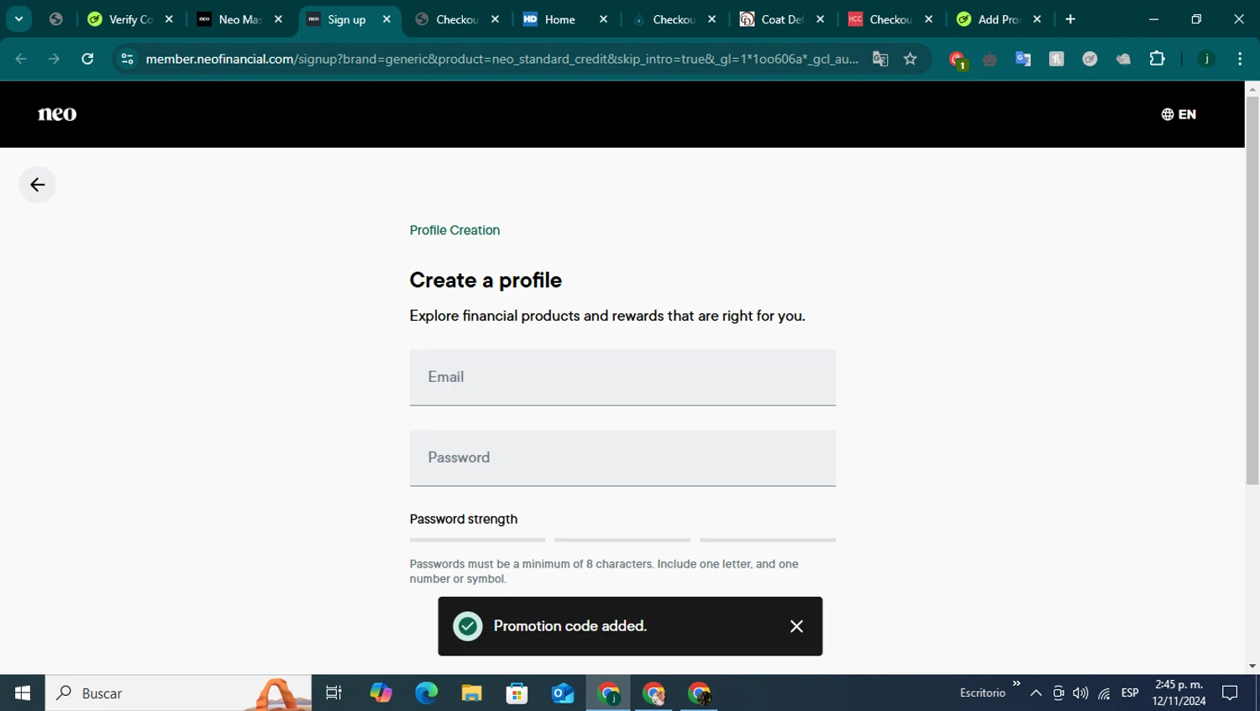Click the Password strength label
Screen dimensions: 1260x711
pos(464,519)
